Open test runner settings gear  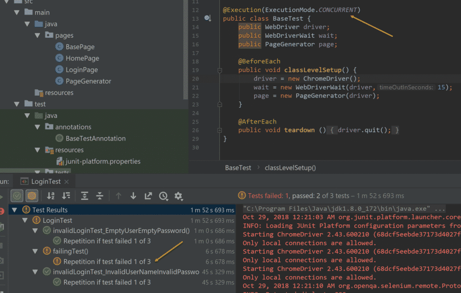(x=178, y=196)
